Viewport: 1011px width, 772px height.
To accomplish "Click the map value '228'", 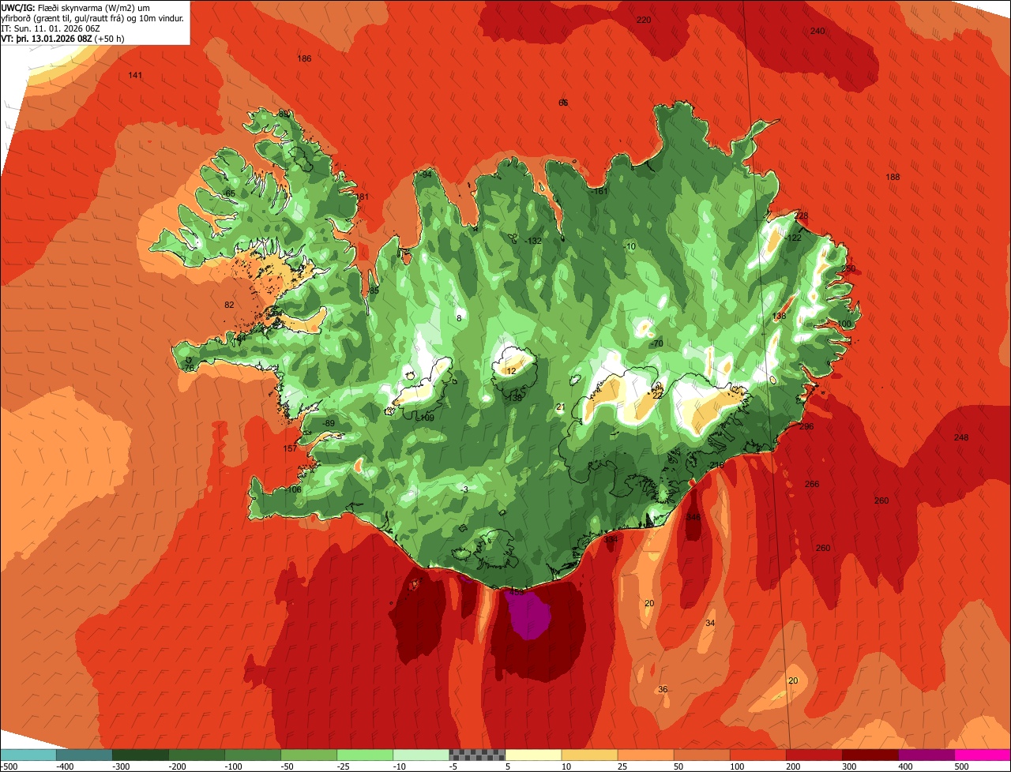I will point(802,215).
